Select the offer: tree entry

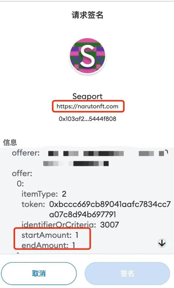coord(22,173)
